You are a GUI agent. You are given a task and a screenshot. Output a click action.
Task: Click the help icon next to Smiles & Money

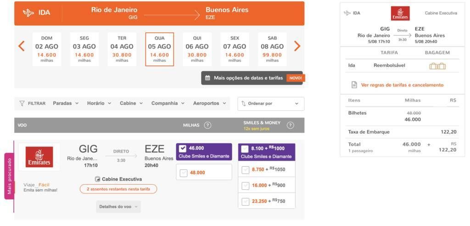(290, 125)
